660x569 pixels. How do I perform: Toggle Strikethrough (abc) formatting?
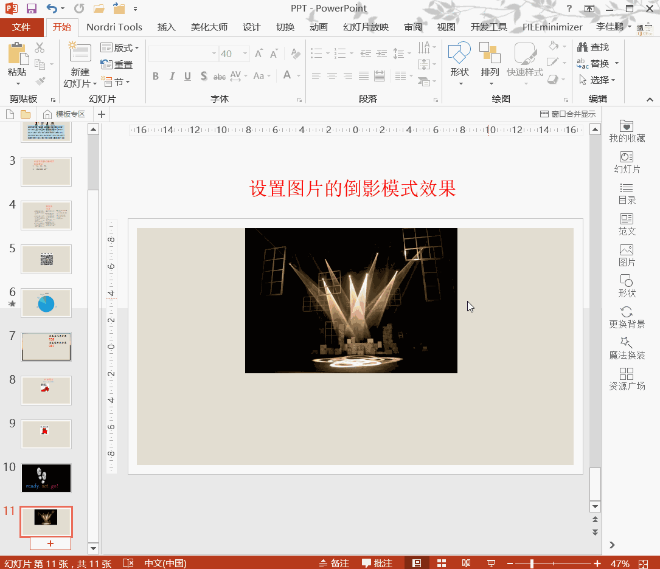point(220,76)
